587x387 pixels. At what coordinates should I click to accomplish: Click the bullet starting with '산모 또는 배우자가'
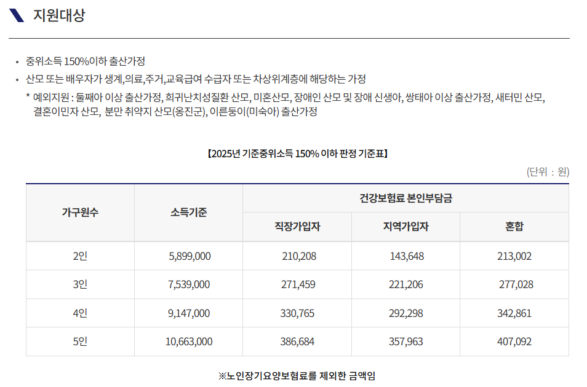[x=196, y=79]
